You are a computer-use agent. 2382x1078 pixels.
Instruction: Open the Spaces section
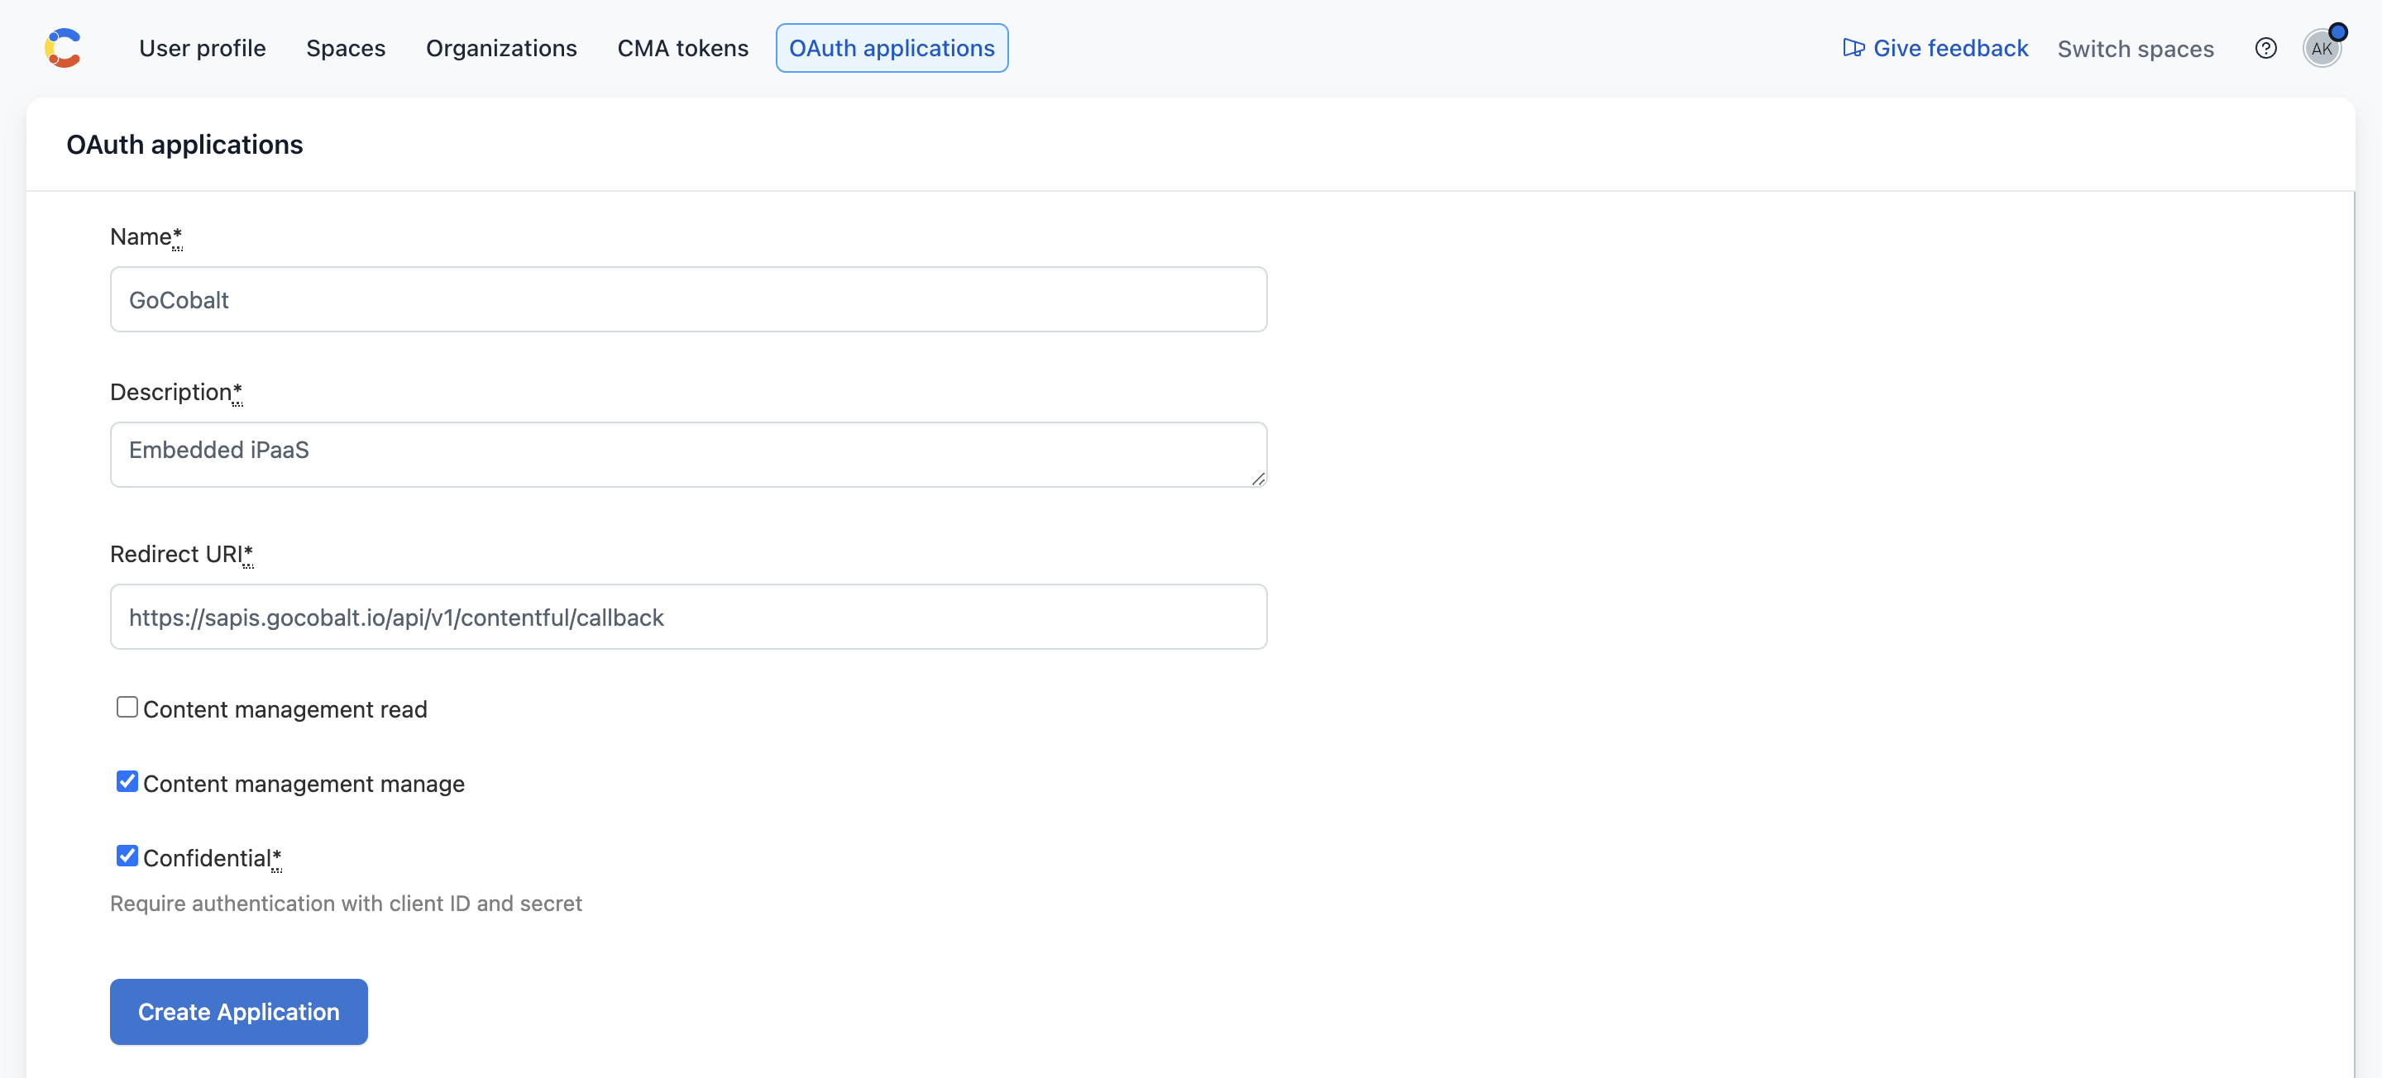point(345,47)
